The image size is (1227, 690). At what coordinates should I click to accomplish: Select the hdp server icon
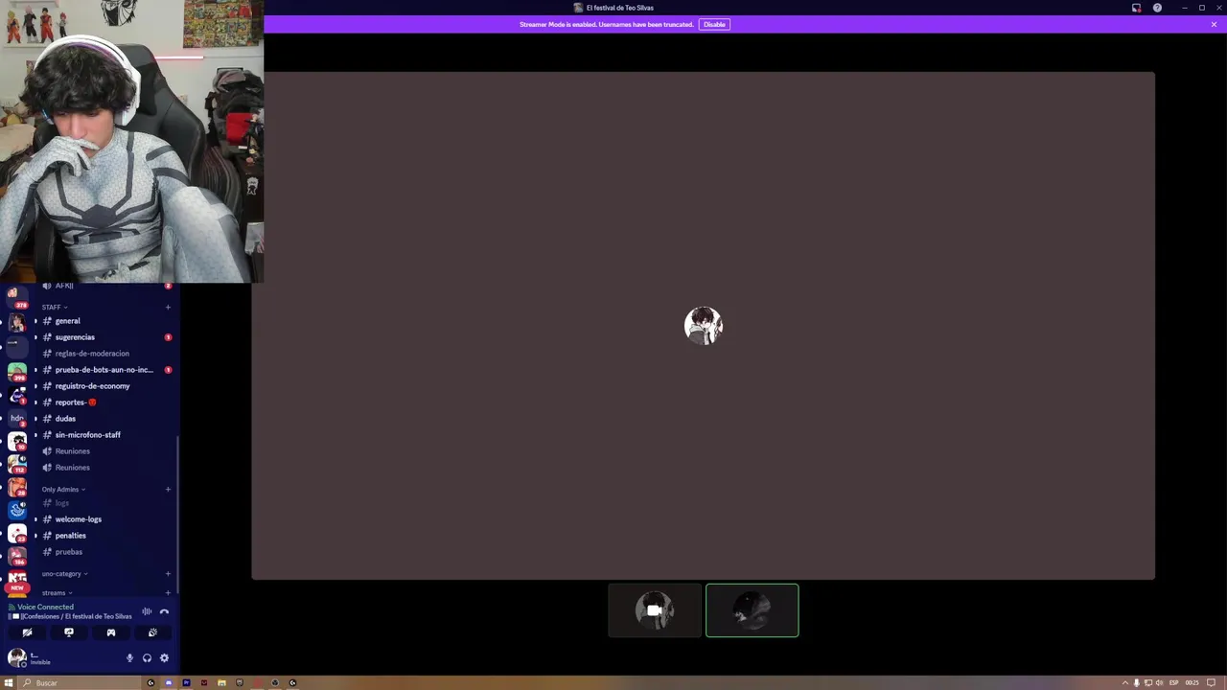click(17, 418)
